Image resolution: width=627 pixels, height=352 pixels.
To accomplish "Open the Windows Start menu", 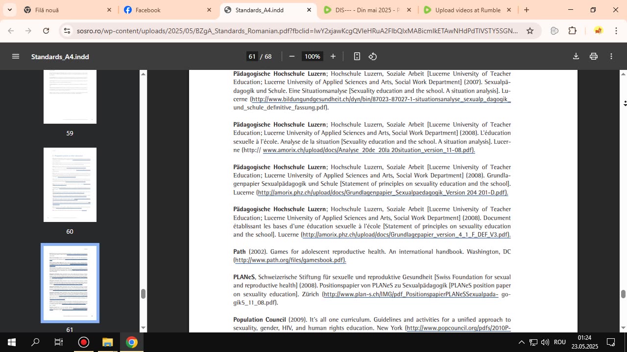I will click(x=12, y=342).
